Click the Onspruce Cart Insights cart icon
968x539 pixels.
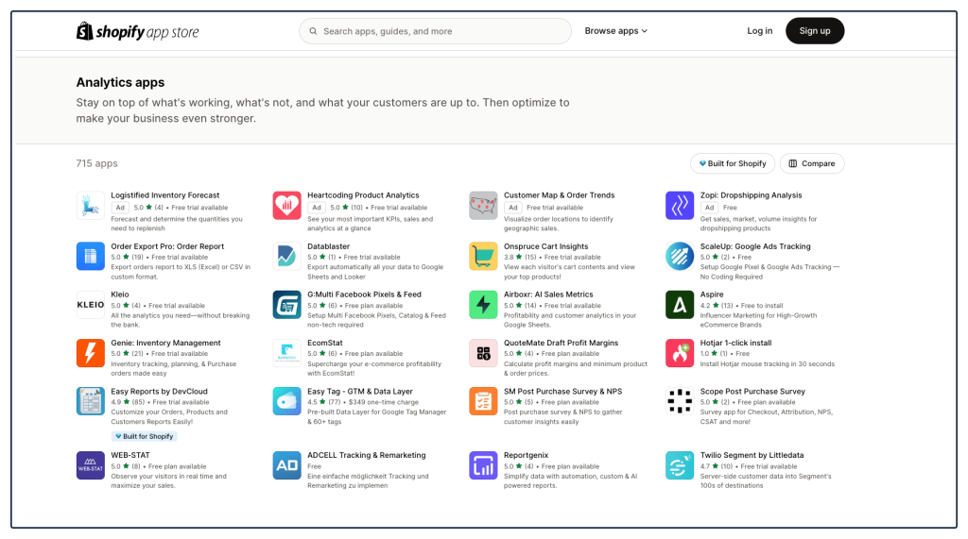pyautogui.click(x=483, y=256)
